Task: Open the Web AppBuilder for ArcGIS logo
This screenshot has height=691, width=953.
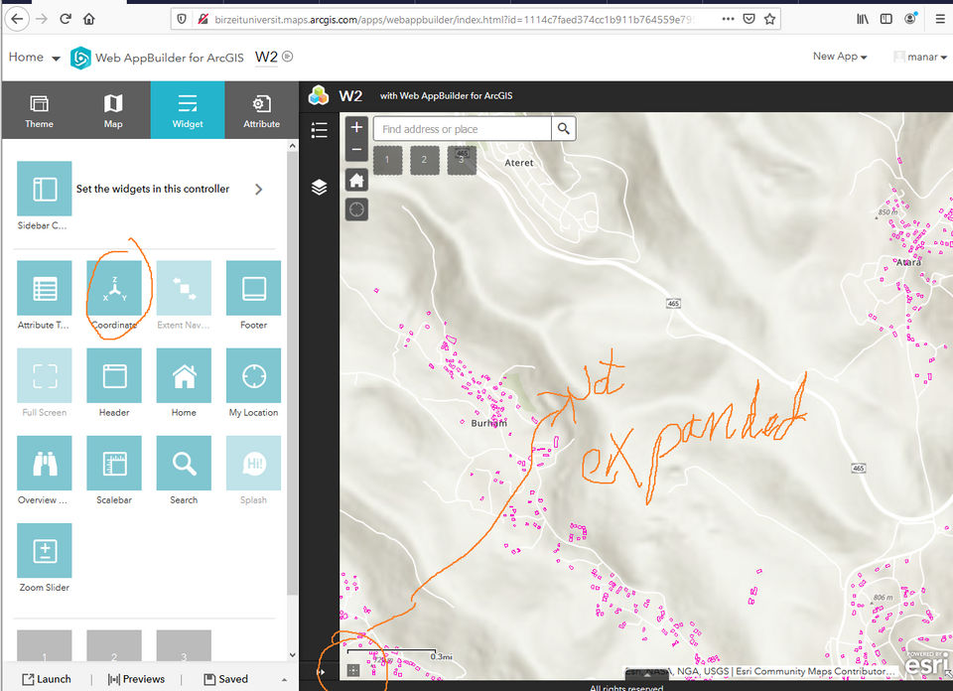Action: click(x=80, y=58)
